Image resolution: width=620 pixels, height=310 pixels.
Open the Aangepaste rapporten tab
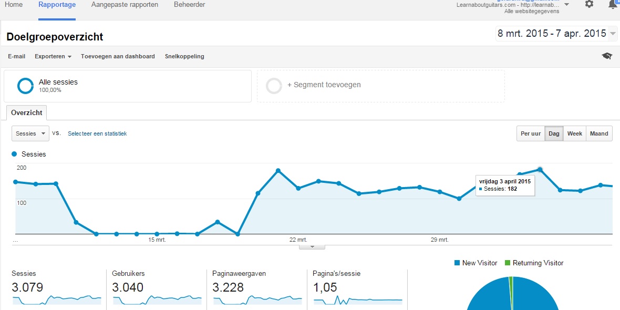[x=125, y=5]
